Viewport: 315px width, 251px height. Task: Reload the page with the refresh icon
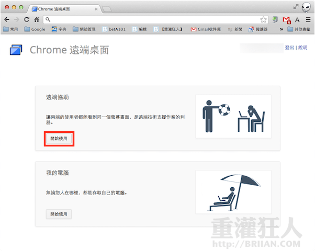point(26,19)
